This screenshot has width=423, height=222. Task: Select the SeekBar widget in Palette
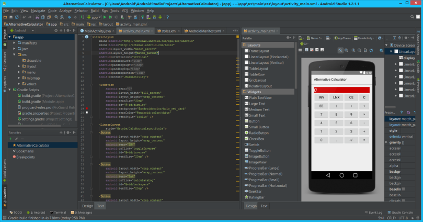[253, 192]
